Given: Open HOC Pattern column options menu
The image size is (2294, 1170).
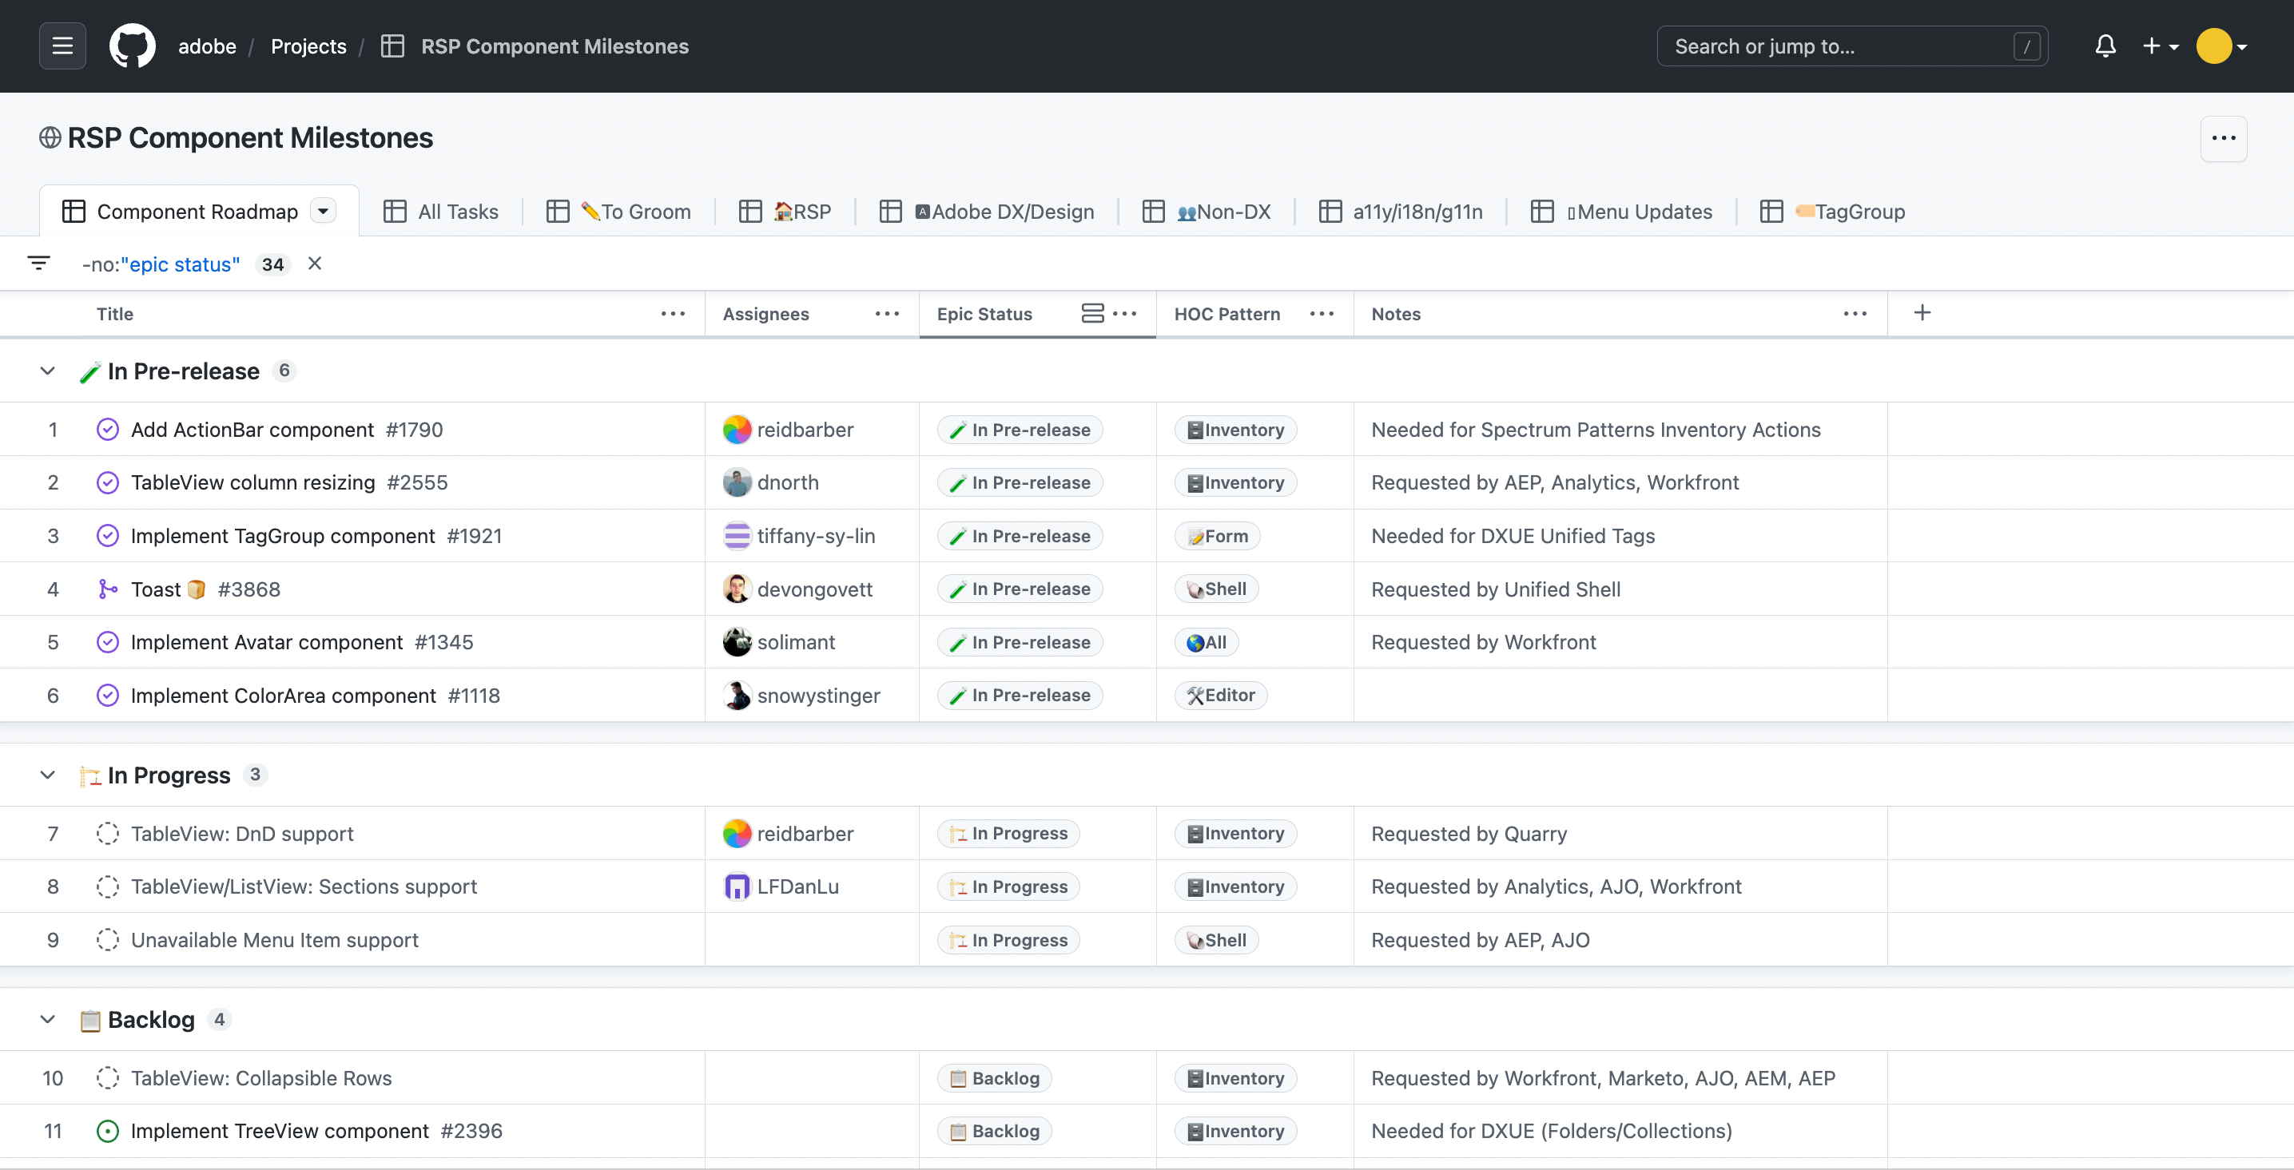Looking at the screenshot, I should click(1322, 313).
